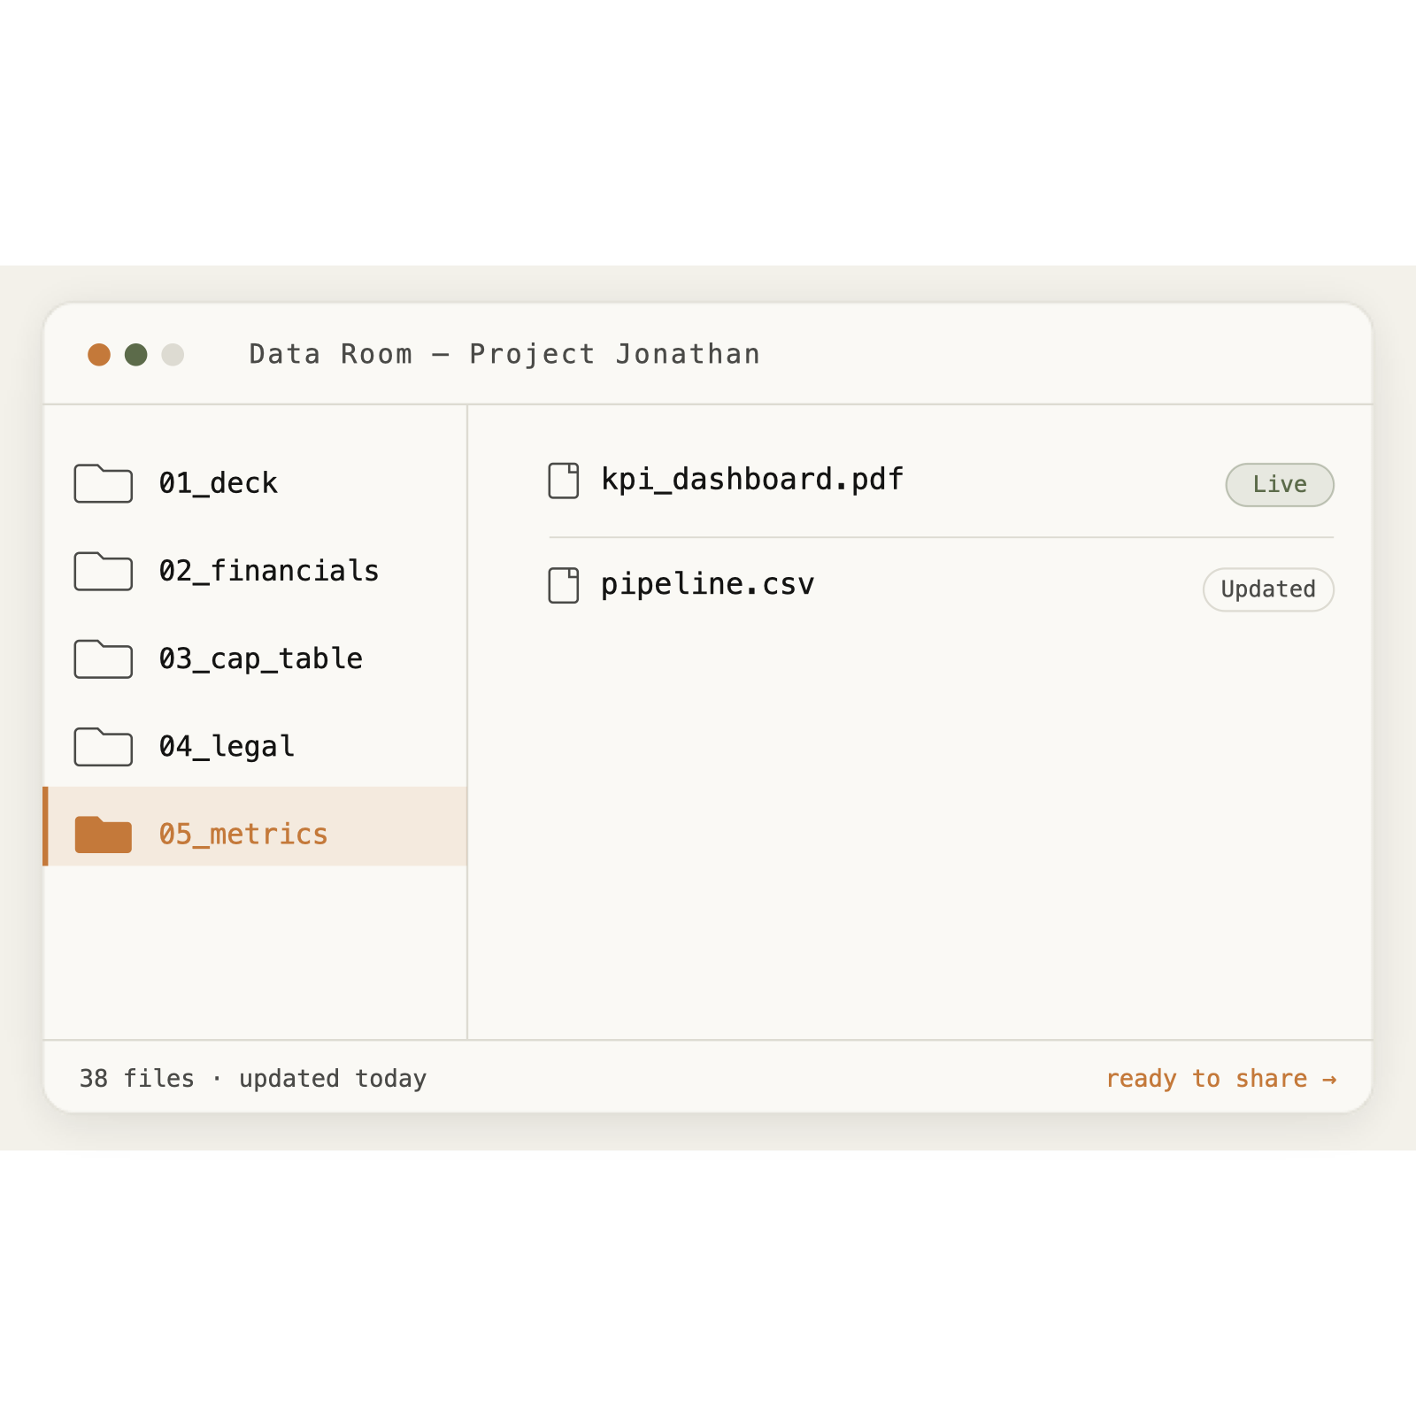
Task: Open the 01_deck folder label
Action: 219,483
